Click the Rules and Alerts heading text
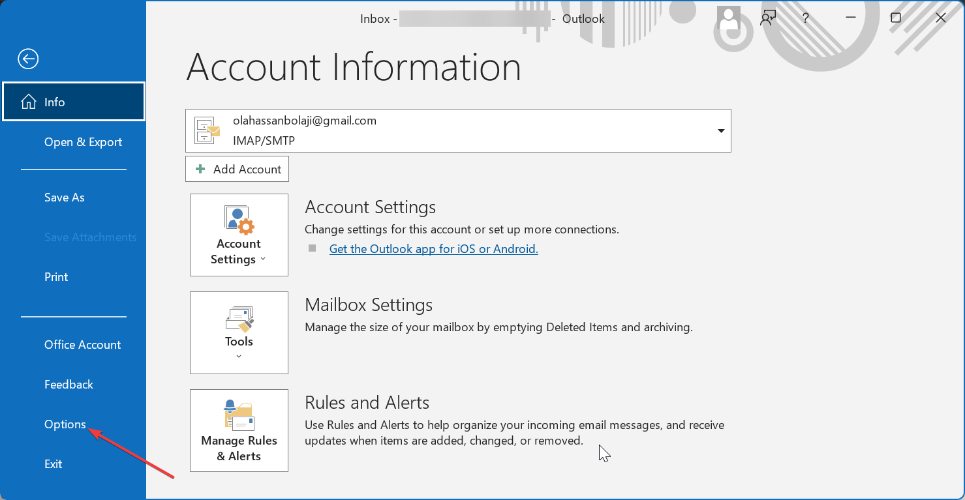The width and height of the screenshot is (965, 500). (x=367, y=403)
